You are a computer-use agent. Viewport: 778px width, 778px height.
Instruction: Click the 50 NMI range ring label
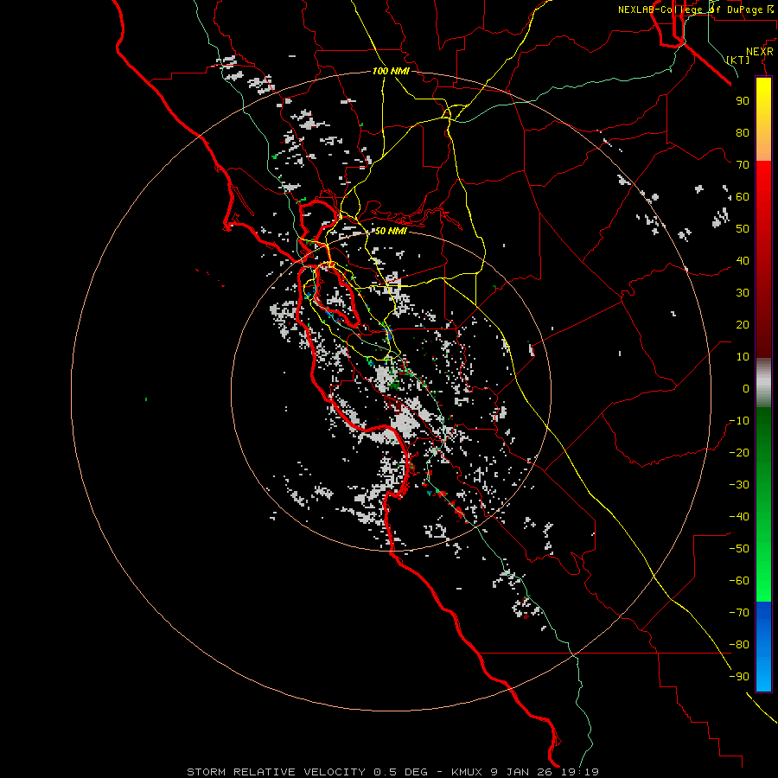[x=391, y=231]
